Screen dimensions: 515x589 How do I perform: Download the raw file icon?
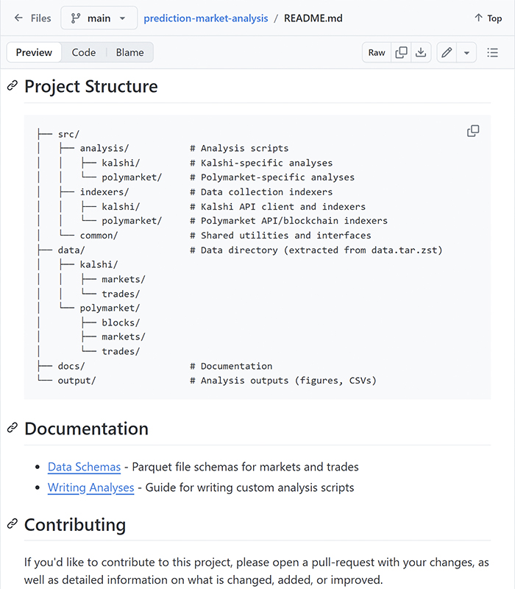(421, 52)
